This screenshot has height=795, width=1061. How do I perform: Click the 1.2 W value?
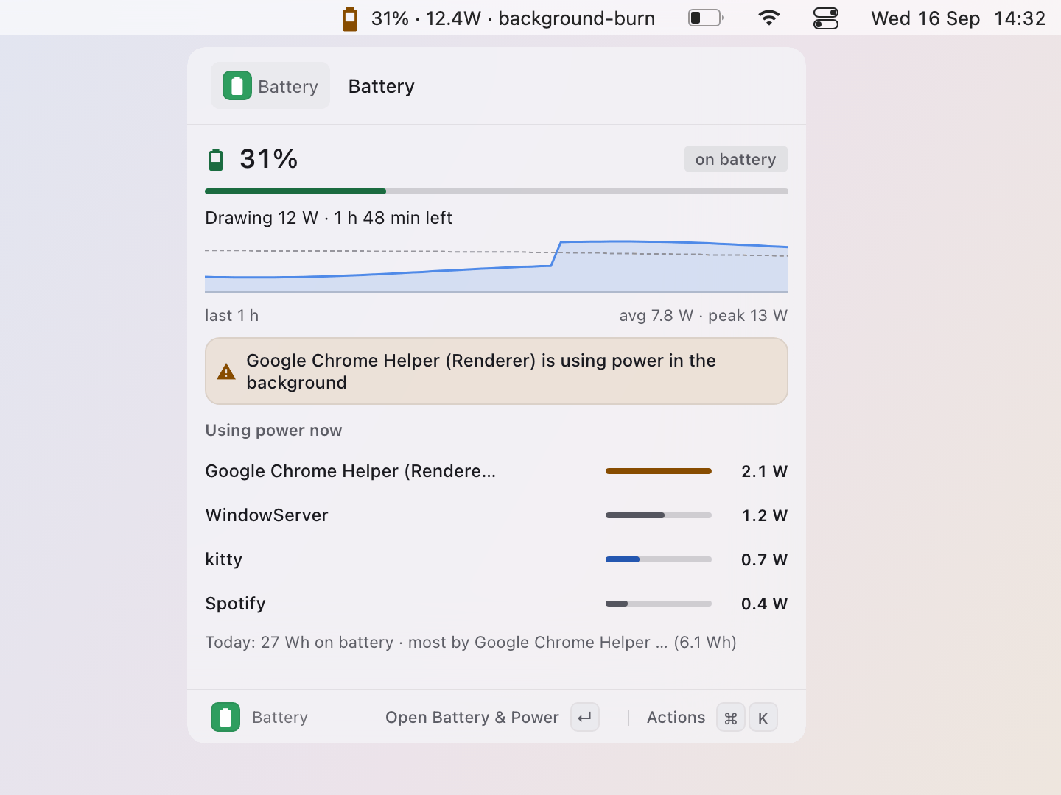click(x=765, y=515)
